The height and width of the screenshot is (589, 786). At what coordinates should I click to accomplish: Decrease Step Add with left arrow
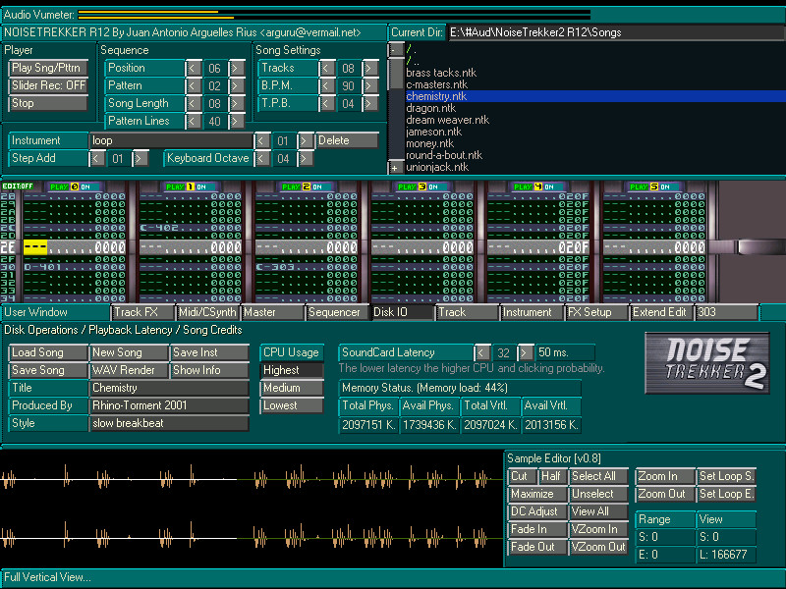tap(96, 159)
